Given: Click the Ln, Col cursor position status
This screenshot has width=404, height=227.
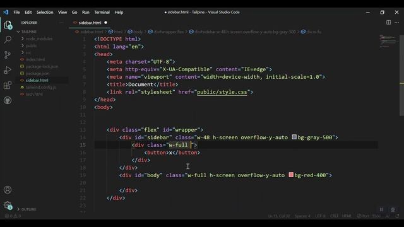Looking at the screenshot, I should coord(279,216).
